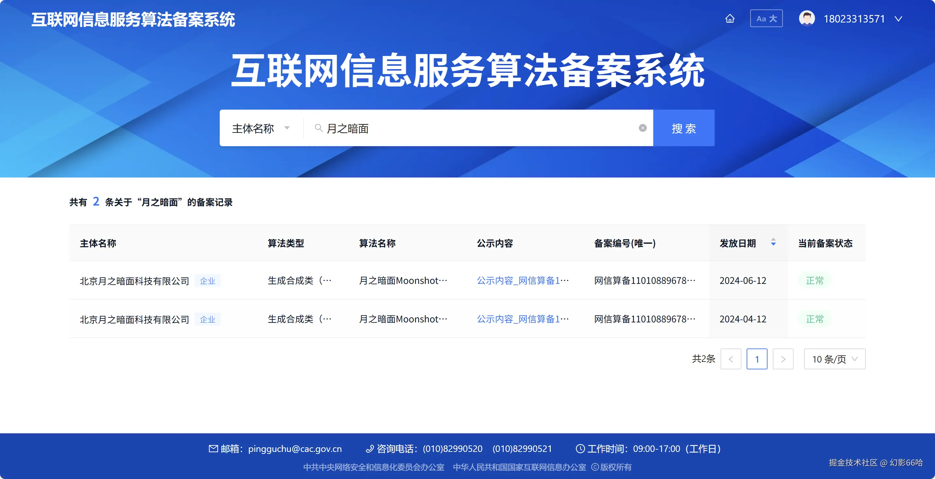Open the 10 条/页 page size dropdown
This screenshot has width=935, height=479.
pos(834,359)
